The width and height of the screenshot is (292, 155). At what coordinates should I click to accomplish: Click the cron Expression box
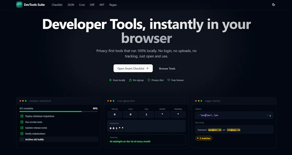point(146,126)
